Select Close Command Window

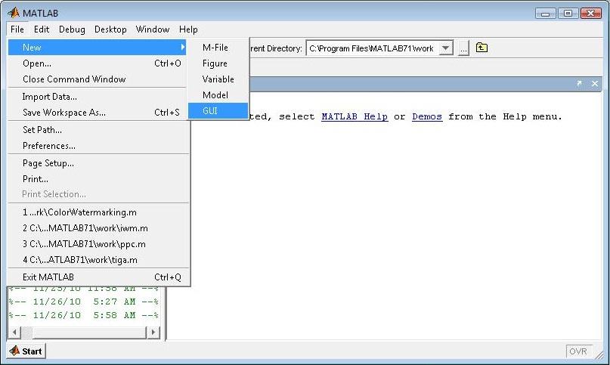98,79
